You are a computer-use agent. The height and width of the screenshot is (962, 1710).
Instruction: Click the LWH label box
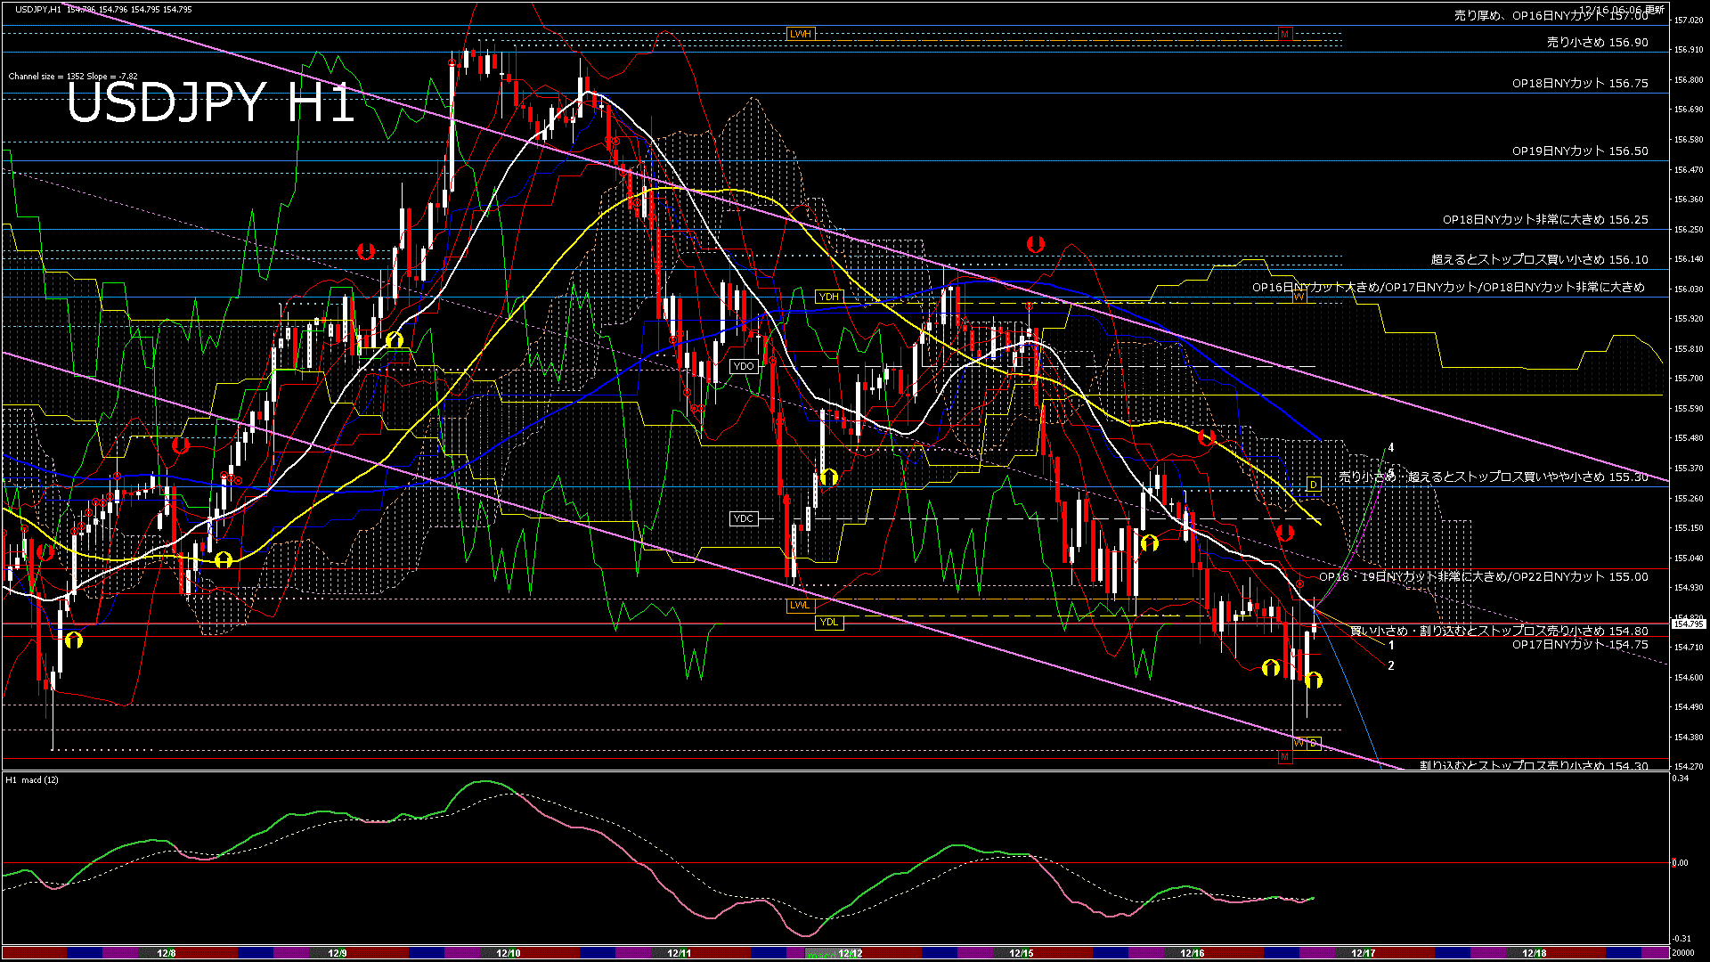[801, 34]
